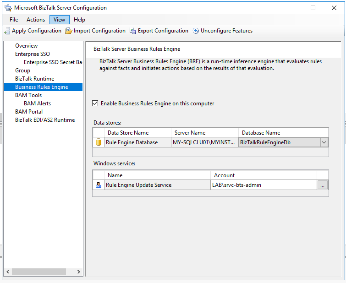Click the yellow database cylinder icon
346x283 pixels.
[x=99, y=142]
